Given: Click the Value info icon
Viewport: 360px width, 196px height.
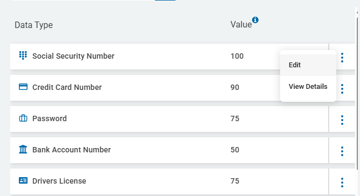Looking at the screenshot, I should [255, 20].
